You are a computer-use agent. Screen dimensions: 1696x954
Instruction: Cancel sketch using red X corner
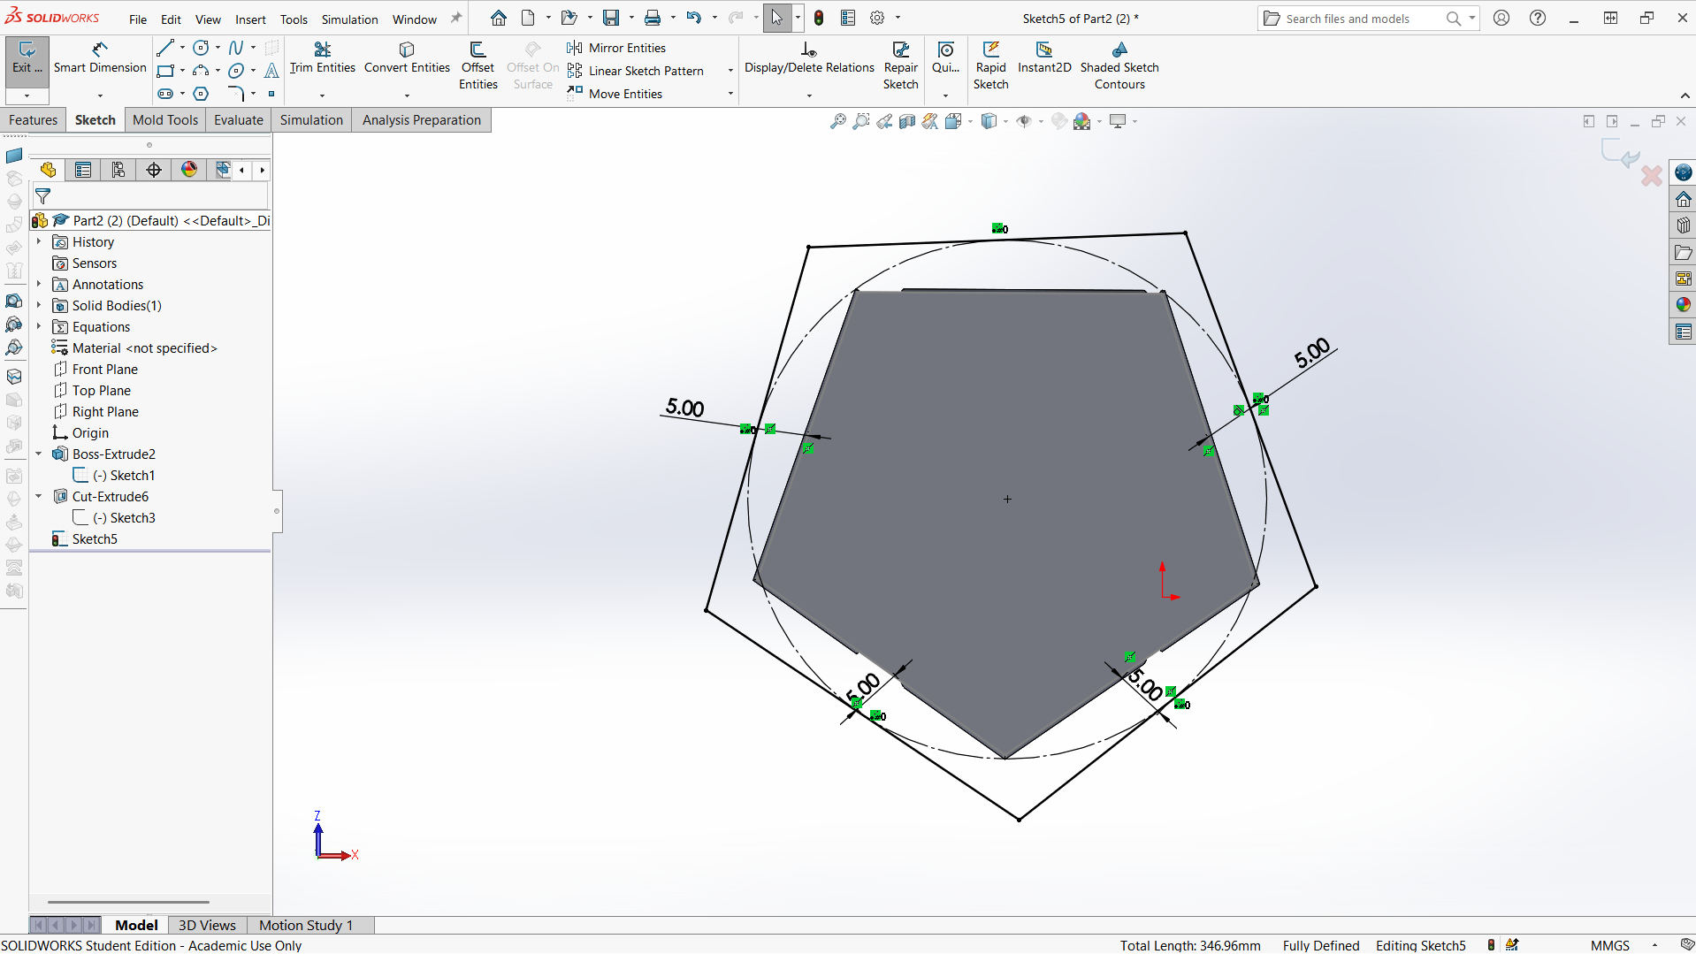[x=1651, y=176]
